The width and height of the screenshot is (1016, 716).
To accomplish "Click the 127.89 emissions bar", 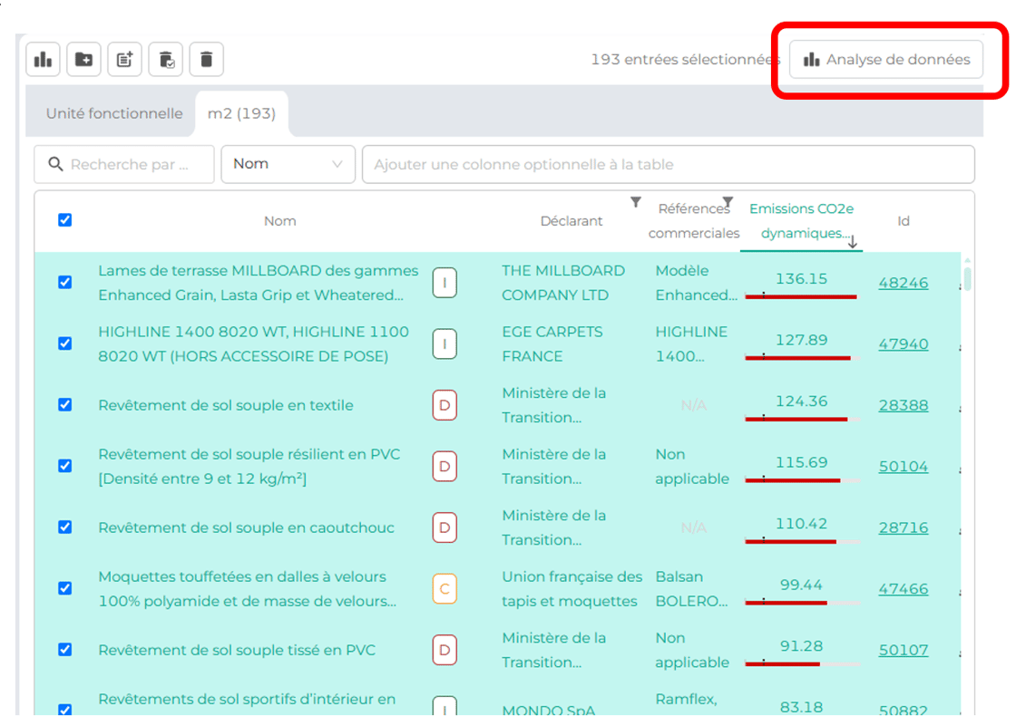I will click(802, 358).
